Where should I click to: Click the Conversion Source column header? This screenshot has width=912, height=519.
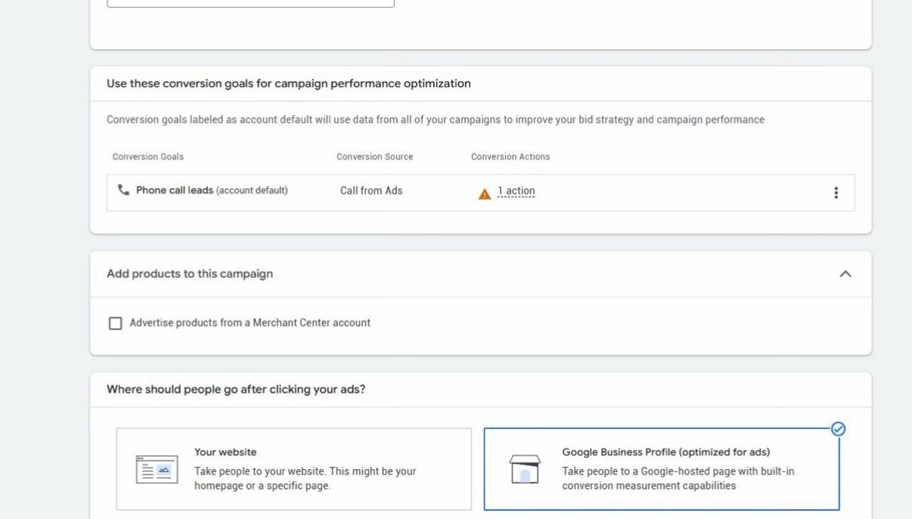coord(375,157)
